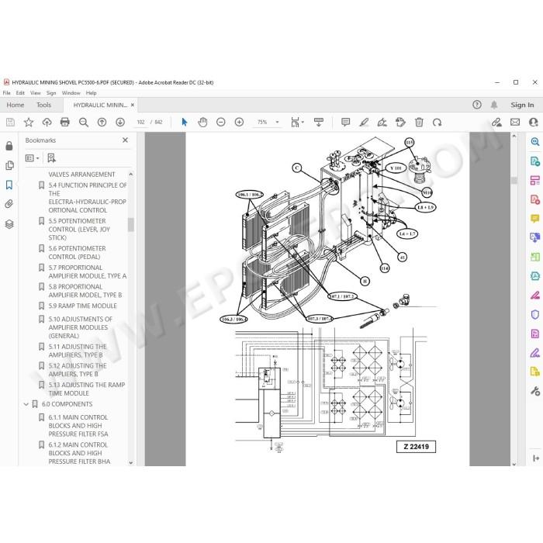The width and height of the screenshot is (543, 543).
Task: Choose the Selection arrow tool
Action: click(x=185, y=122)
